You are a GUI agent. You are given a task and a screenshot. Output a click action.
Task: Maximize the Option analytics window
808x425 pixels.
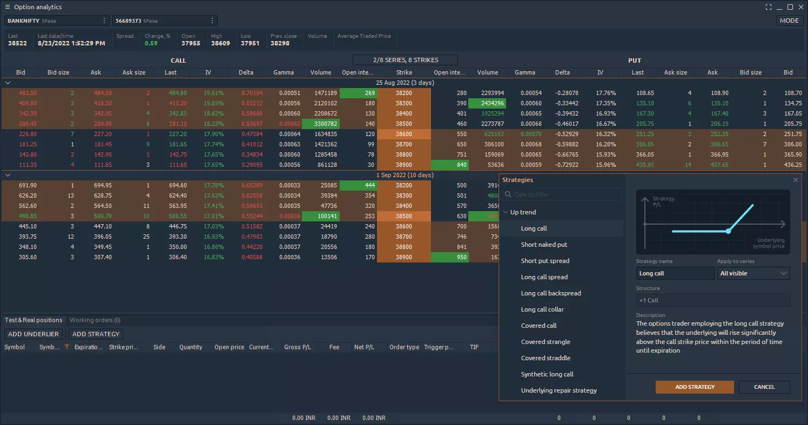pyautogui.click(x=790, y=7)
